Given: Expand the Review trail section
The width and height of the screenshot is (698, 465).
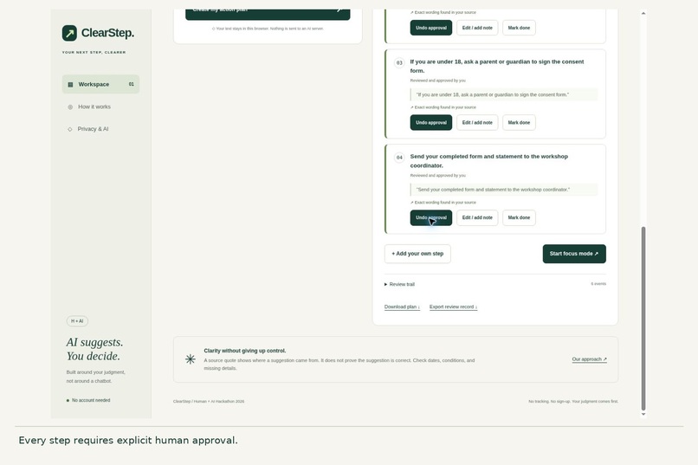Looking at the screenshot, I should click(399, 284).
